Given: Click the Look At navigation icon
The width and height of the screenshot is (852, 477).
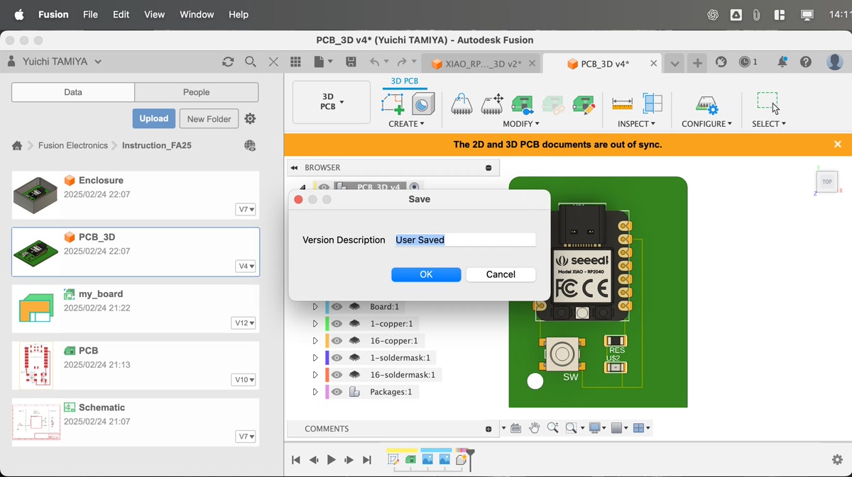Looking at the screenshot, I should point(515,428).
